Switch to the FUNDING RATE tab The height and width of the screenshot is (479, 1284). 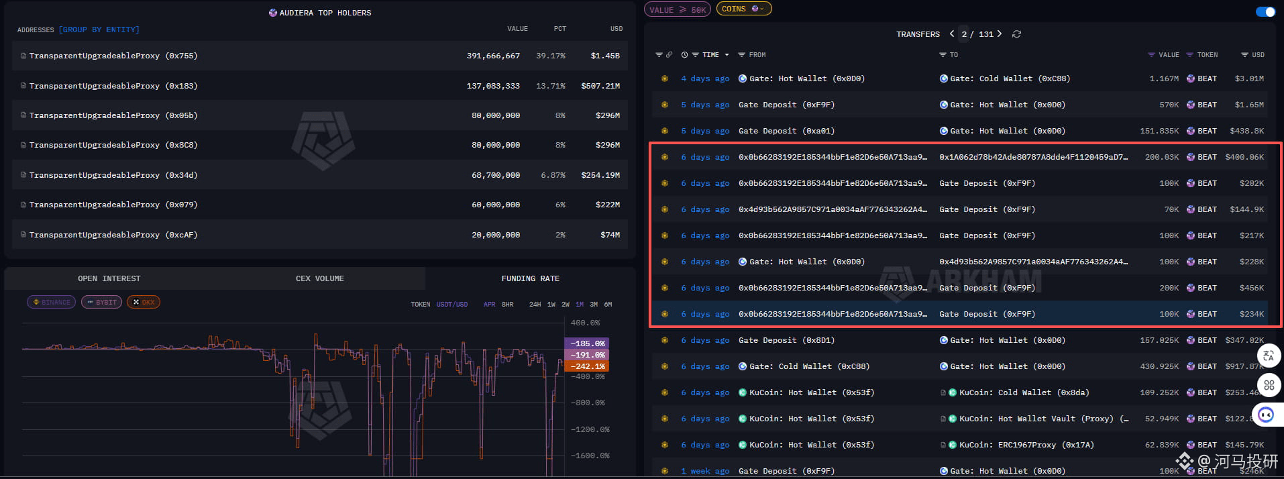point(531,278)
